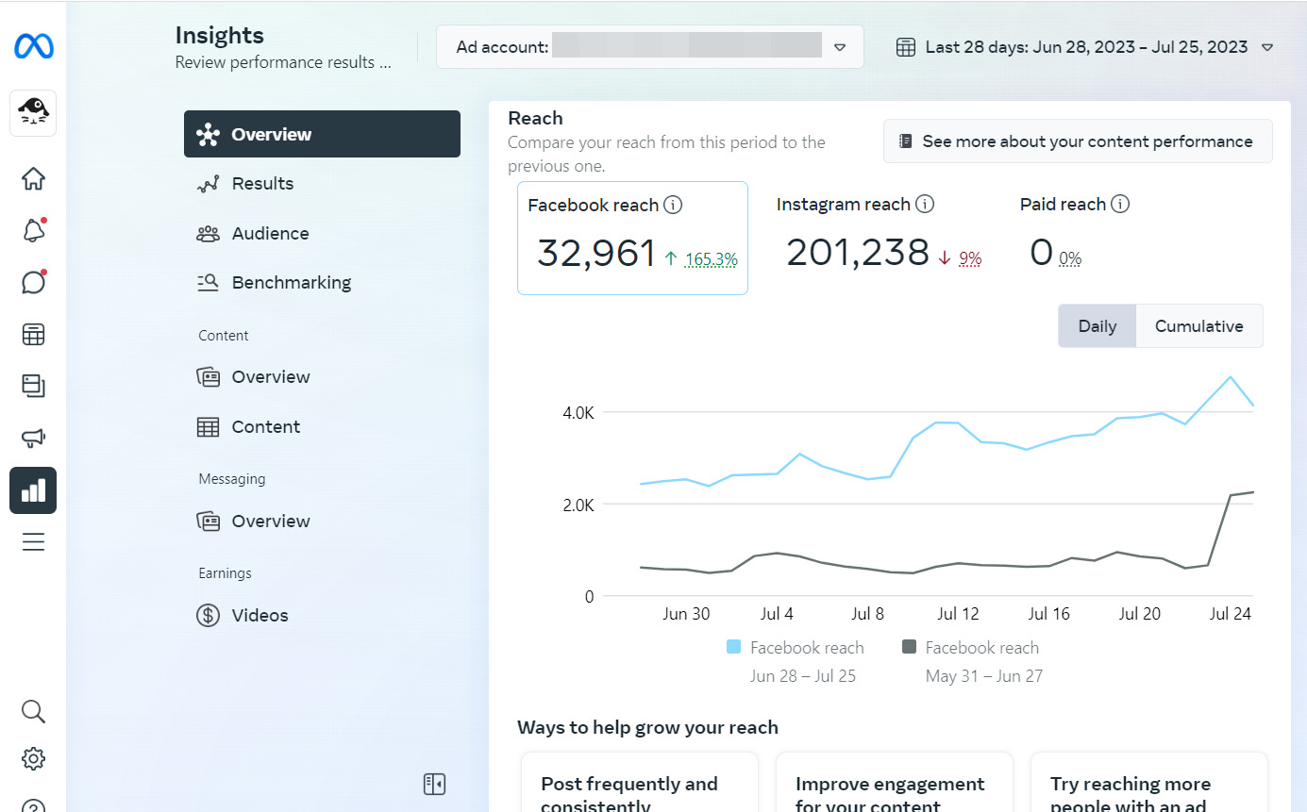
Task: Click the 201,238 Instagram reach value
Action: (858, 253)
